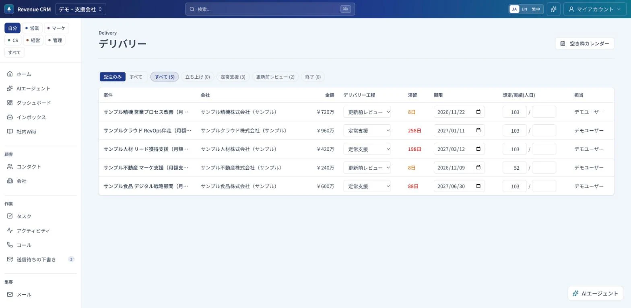Image resolution: width=631 pixels, height=308 pixels.
Task: Click the 社内Wiki book icon
Action: pyautogui.click(x=10, y=131)
